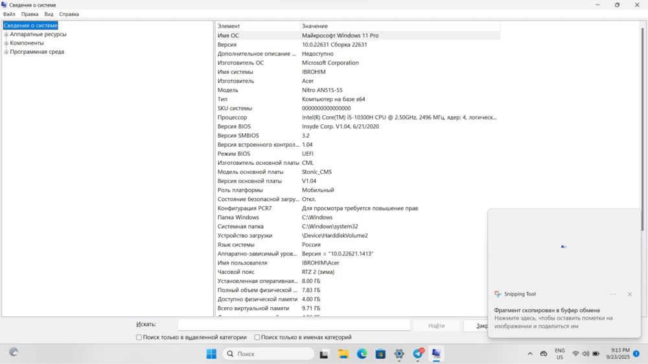This screenshot has height=364, width=648.
Task: Select the Компоненты tree item
Action: 27,43
